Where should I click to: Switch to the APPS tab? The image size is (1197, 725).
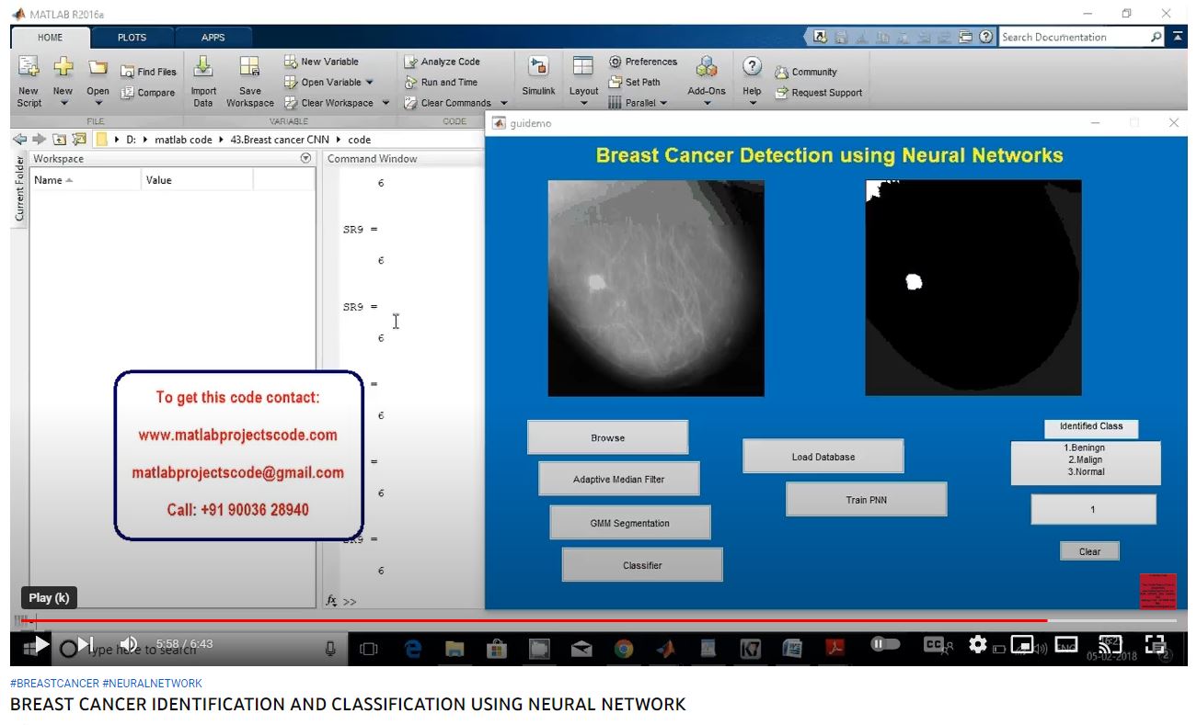(213, 38)
